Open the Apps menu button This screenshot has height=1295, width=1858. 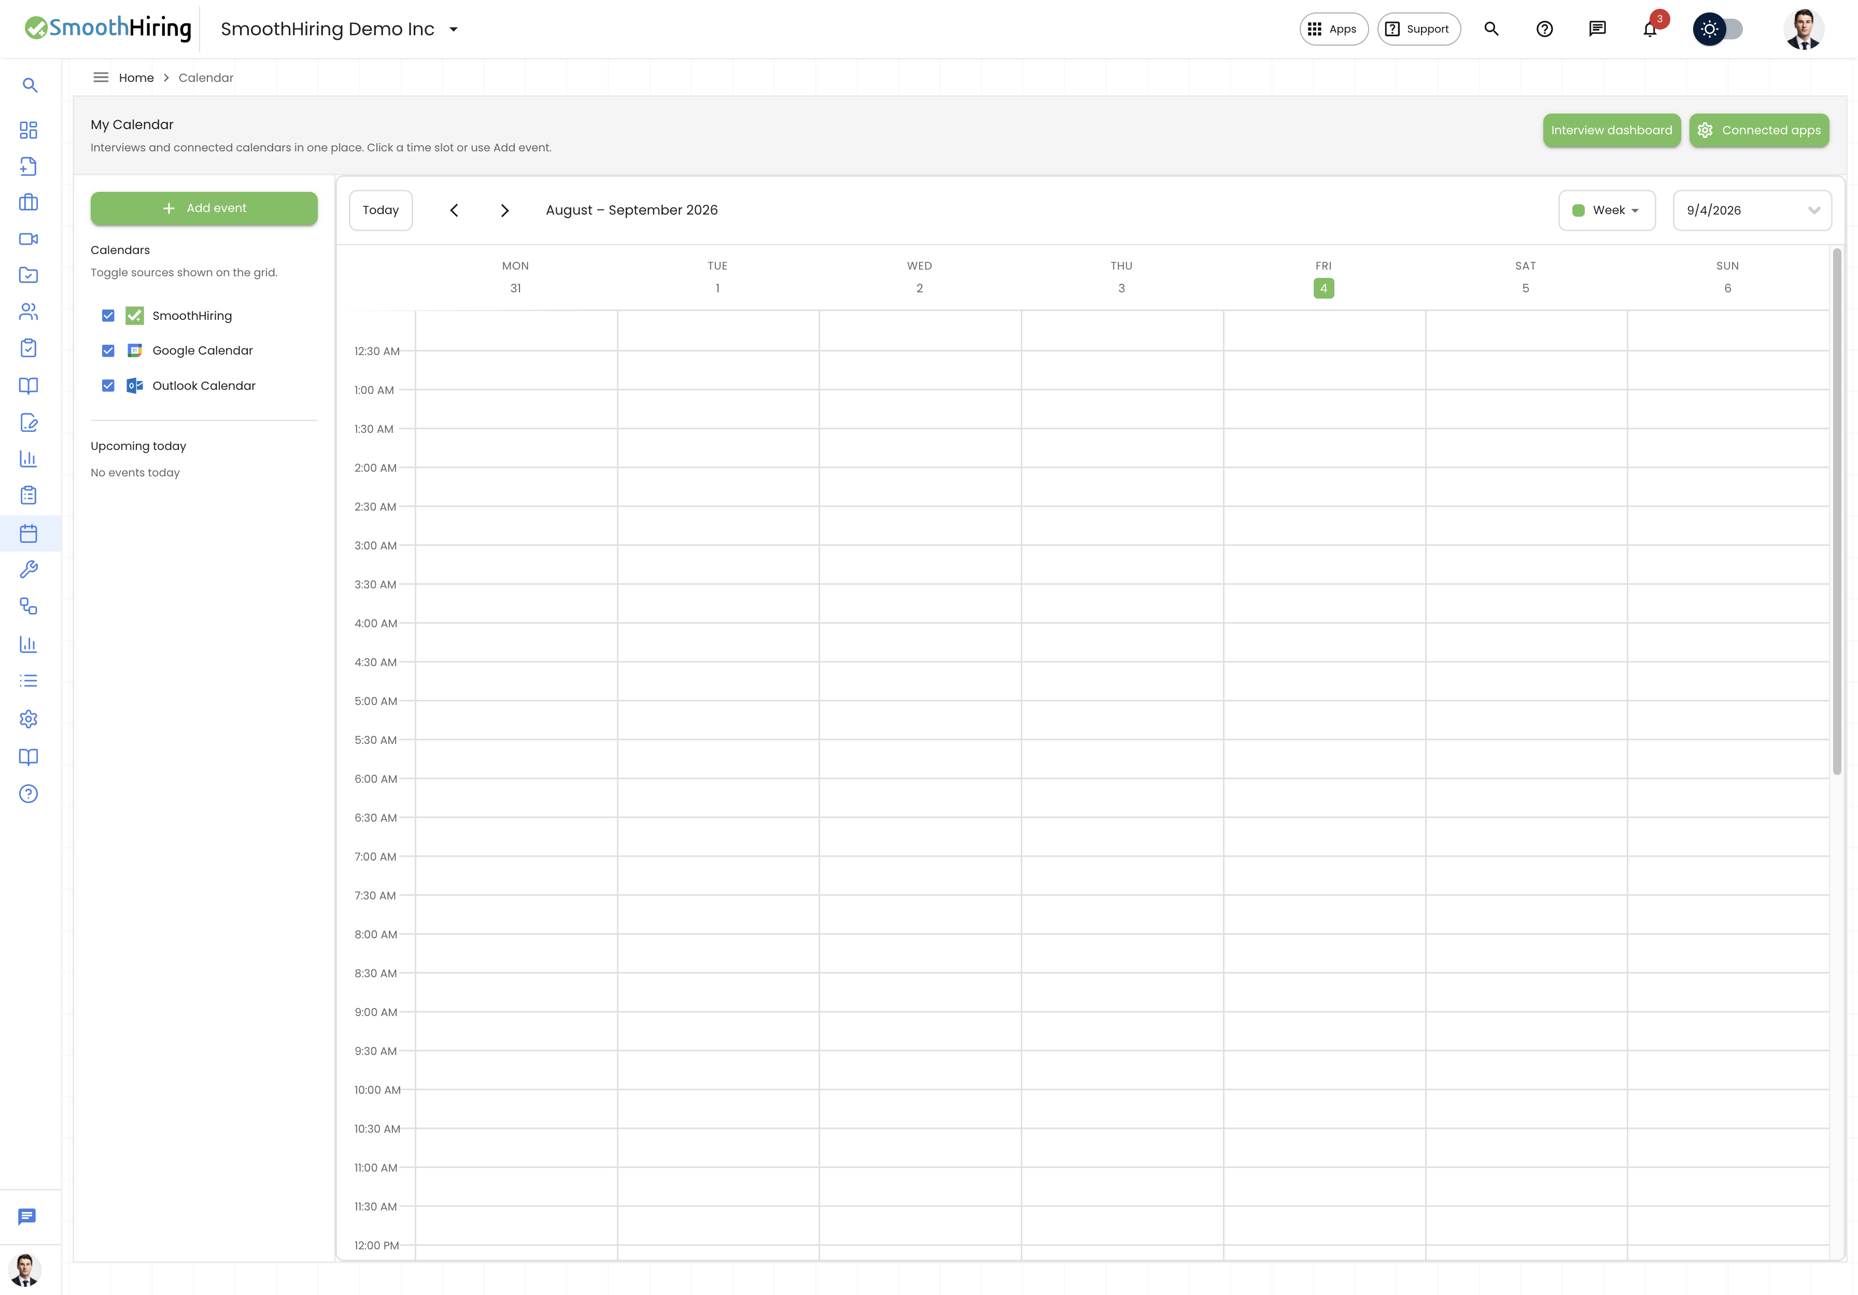1333,29
